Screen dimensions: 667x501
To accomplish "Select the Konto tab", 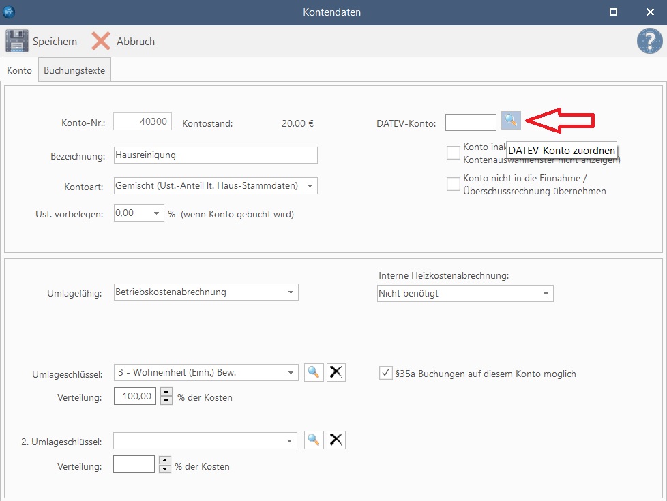I will (x=20, y=70).
